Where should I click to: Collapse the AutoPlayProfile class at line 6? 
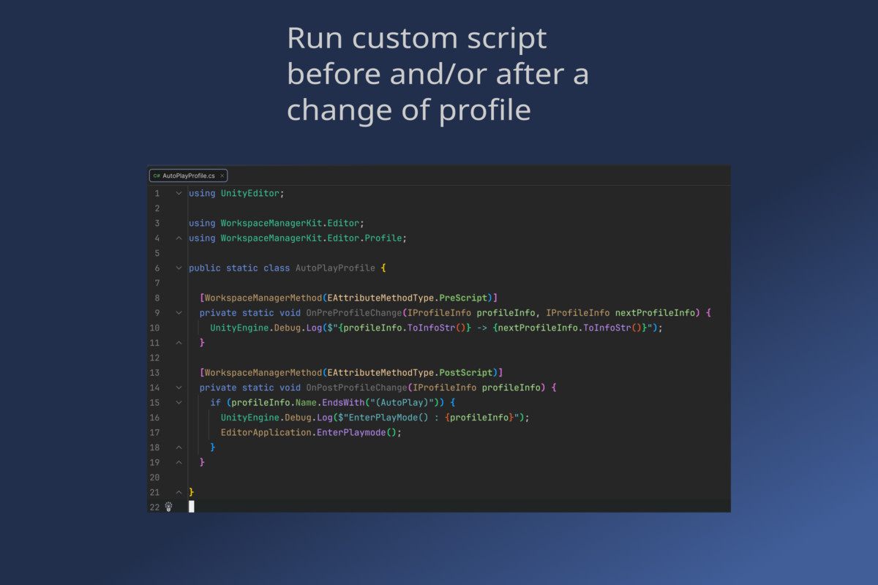coord(179,268)
